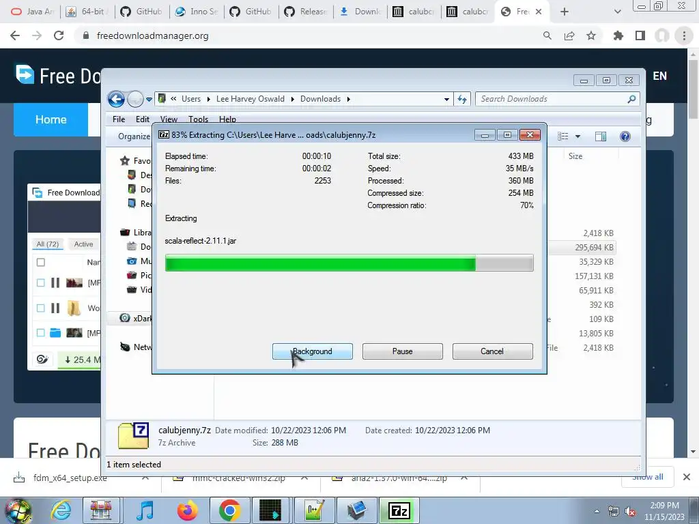Click the change view icon in Explorer
Image resolution: width=699 pixels, height=524 pixels.
coord(563,136)
